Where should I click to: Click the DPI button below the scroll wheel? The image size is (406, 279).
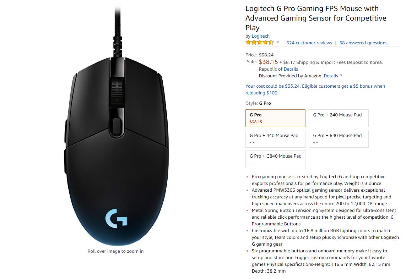pyautogui.click(x=117, y=126)
